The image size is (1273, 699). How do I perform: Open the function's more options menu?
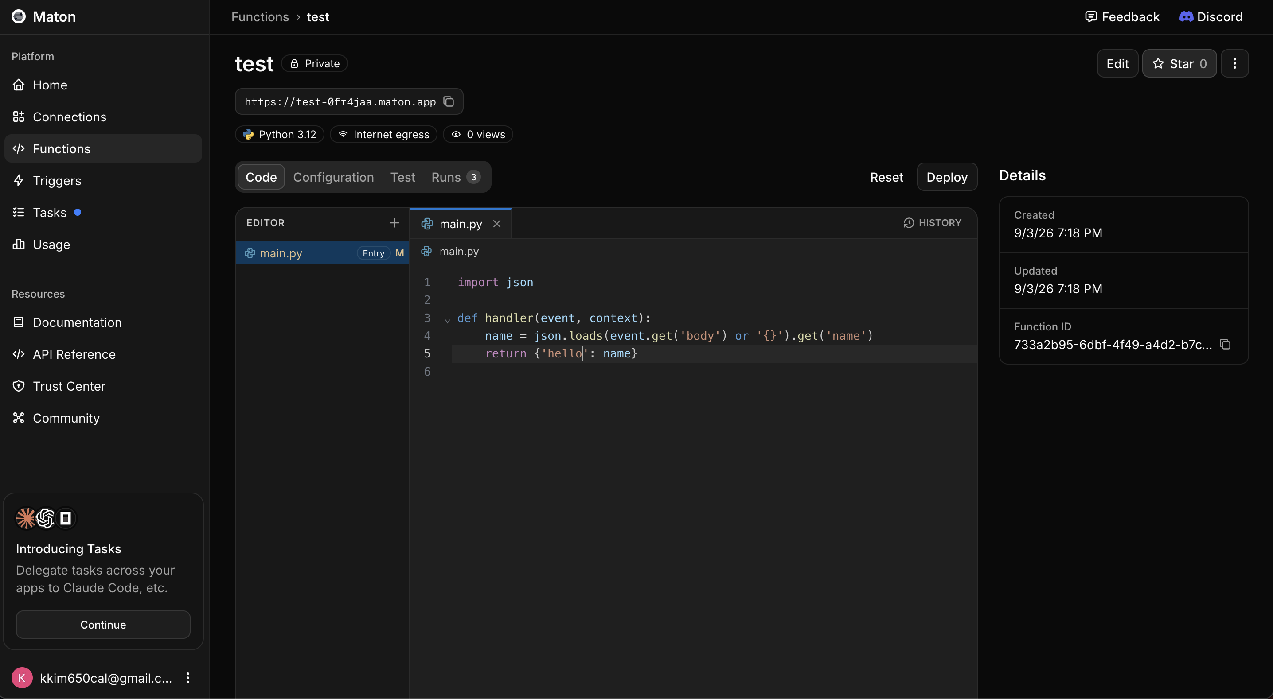(1234, 64)
